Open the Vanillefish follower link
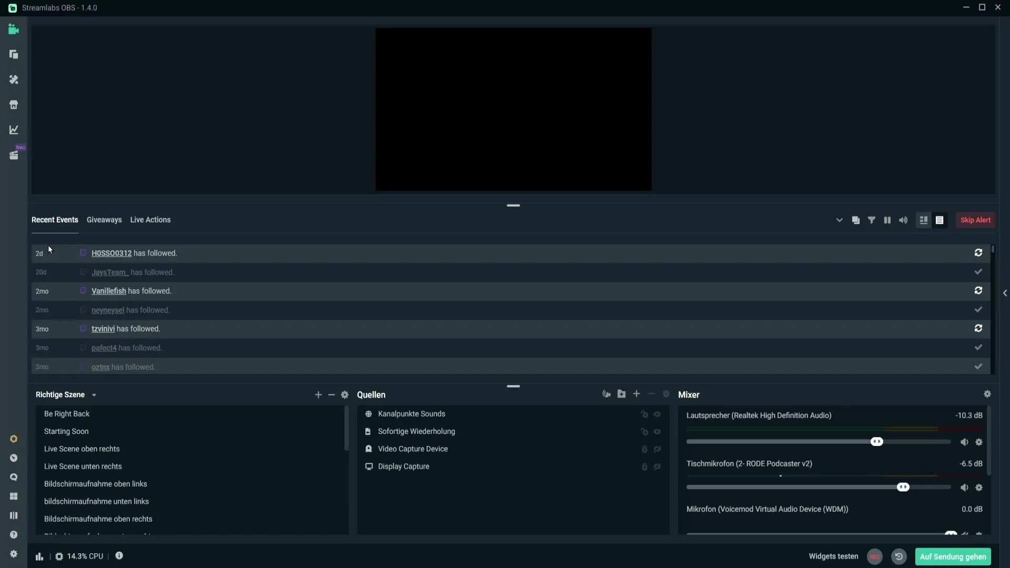The width and height of the screenshot is (1010, 568). click(x=109, y=291)
